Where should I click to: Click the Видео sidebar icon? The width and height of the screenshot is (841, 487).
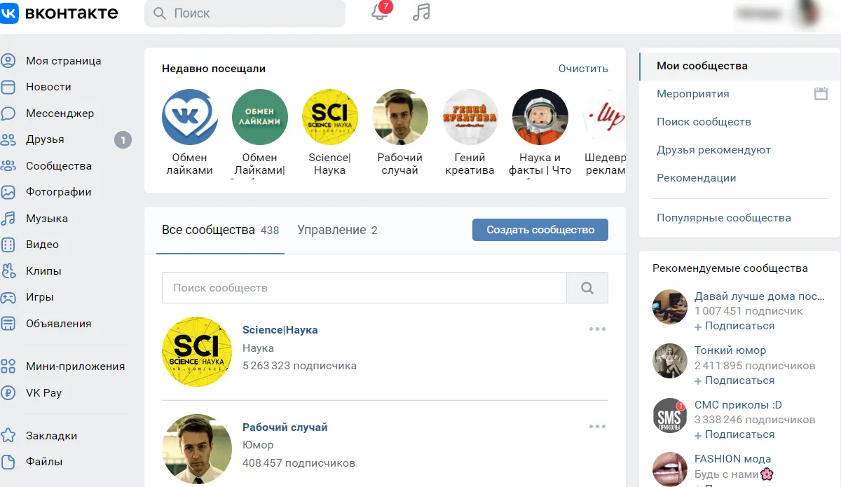[8, 245]
